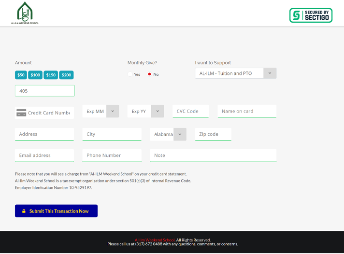Click the Phone Number field

[x=112, y=155]
